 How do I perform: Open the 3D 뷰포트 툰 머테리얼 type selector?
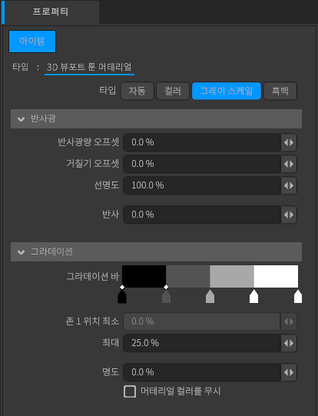[89, 67]
